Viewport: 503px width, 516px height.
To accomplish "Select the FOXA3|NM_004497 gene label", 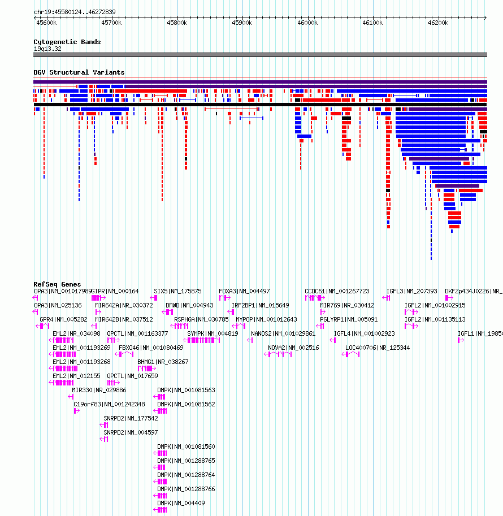I will [244, 291].
